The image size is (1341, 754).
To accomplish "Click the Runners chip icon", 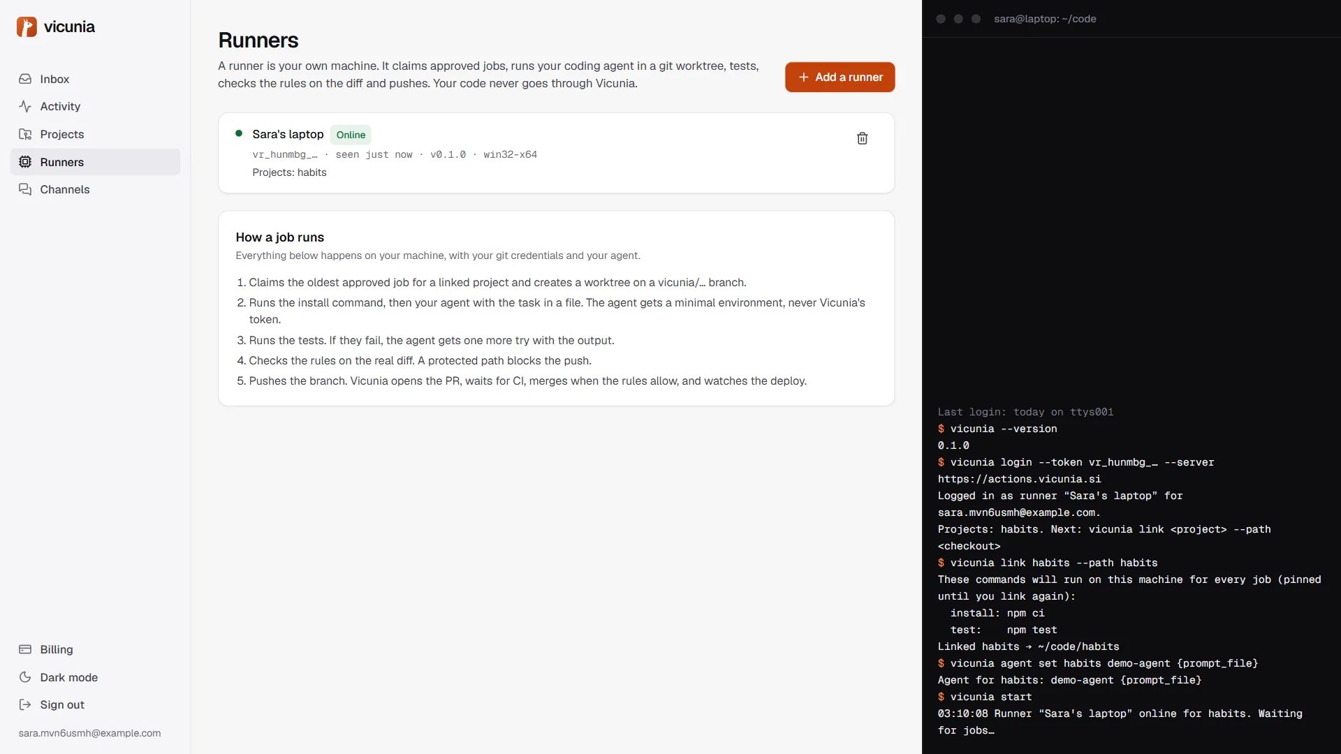I will point(25,162).
